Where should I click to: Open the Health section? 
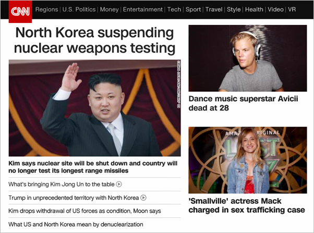(254, 9)
